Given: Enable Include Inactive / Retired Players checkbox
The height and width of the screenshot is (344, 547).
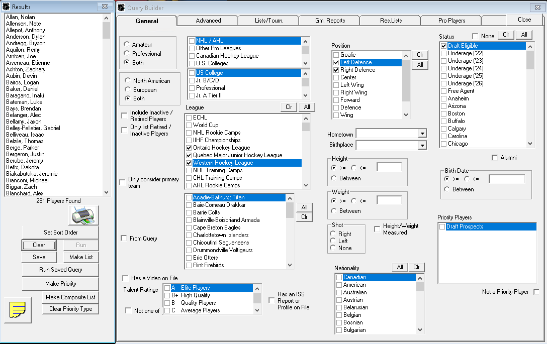Looking at the screenshot, I should (x=124, y=116).
